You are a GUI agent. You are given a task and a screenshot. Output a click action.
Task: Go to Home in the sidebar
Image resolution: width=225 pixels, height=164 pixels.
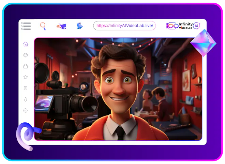26,44
